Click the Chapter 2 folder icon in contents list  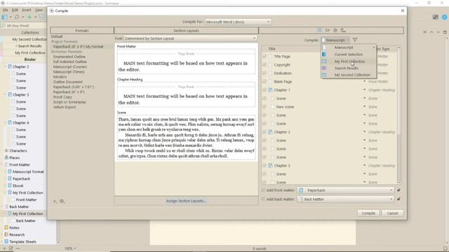pyautogui.click(x=271, y=132)
